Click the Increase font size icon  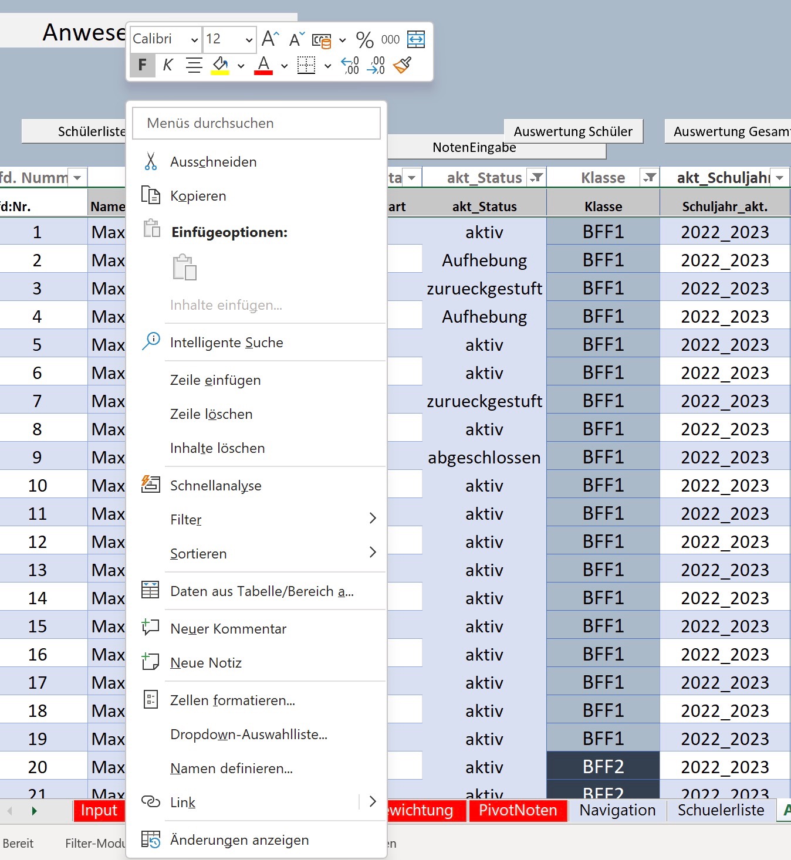coord(269,38)
